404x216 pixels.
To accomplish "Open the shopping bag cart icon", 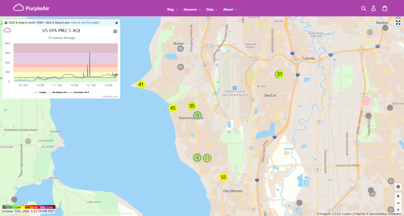I will tap(385, 8).
